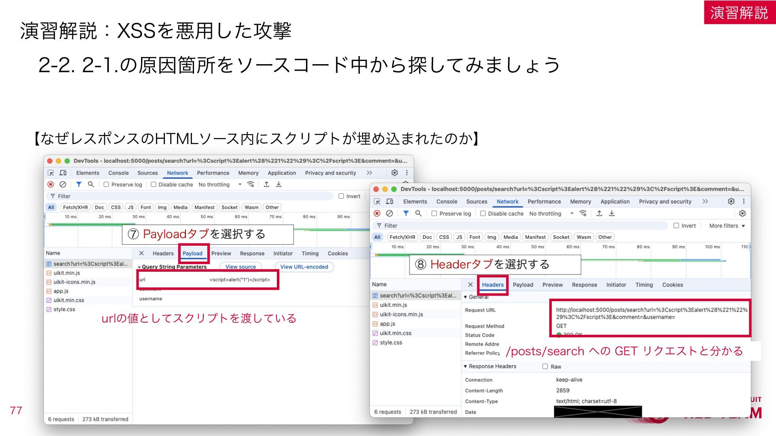Enable Disable cache in right DevTools window
The width and height of the screenshot is (776, 436).
tap(483, 214)
